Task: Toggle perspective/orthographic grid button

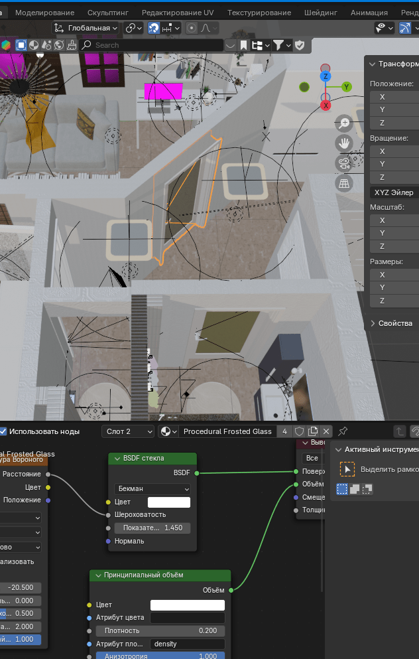Action: pos(344,183)
